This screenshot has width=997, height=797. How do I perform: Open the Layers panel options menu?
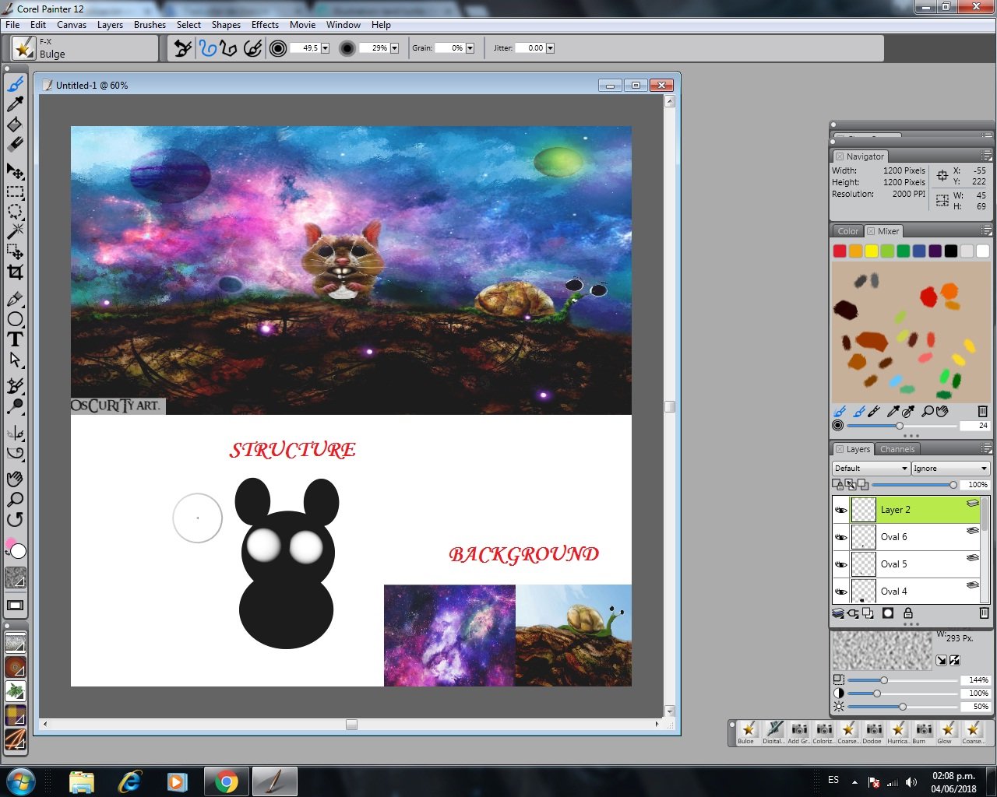coord(986,449)
